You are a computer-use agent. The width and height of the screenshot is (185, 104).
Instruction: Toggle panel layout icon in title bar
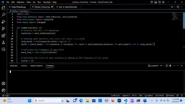coord(156,2)
